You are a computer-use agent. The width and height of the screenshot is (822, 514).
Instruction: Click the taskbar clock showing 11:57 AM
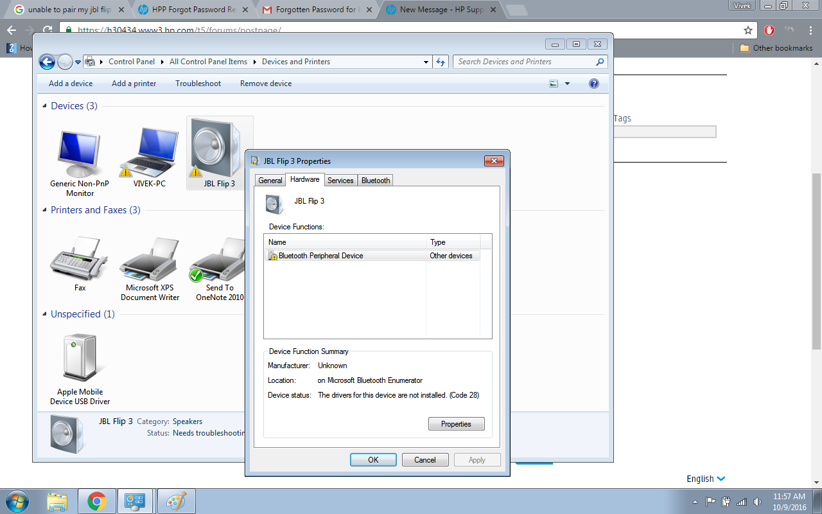point(789,502)
